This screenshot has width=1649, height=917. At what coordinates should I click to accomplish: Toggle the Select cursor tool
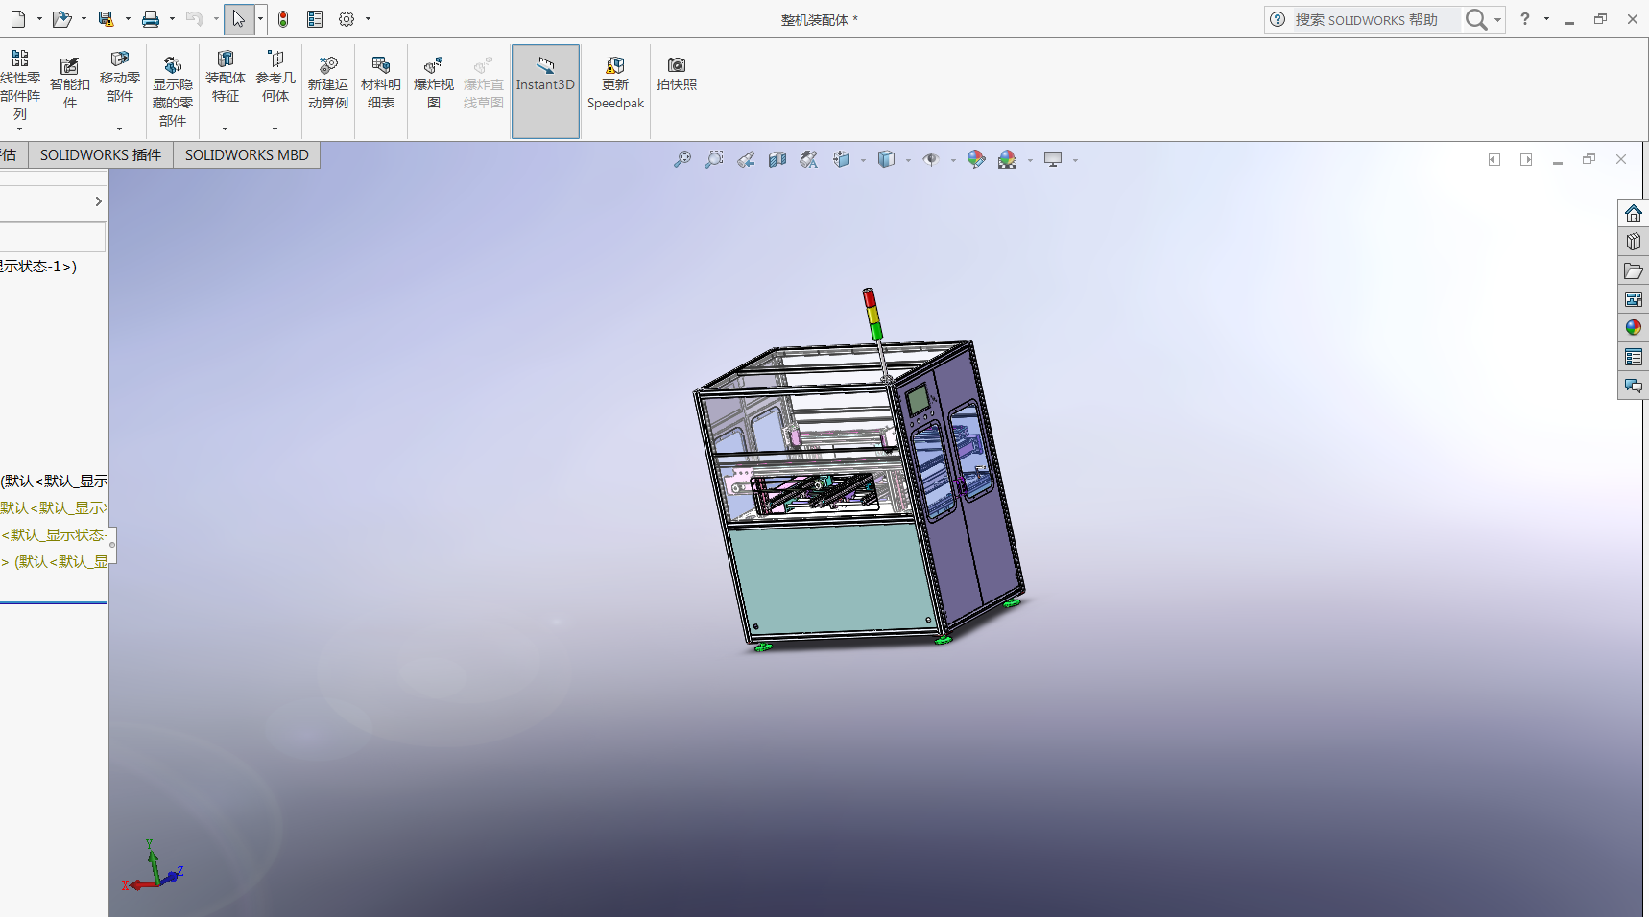[x=238, y=19]
